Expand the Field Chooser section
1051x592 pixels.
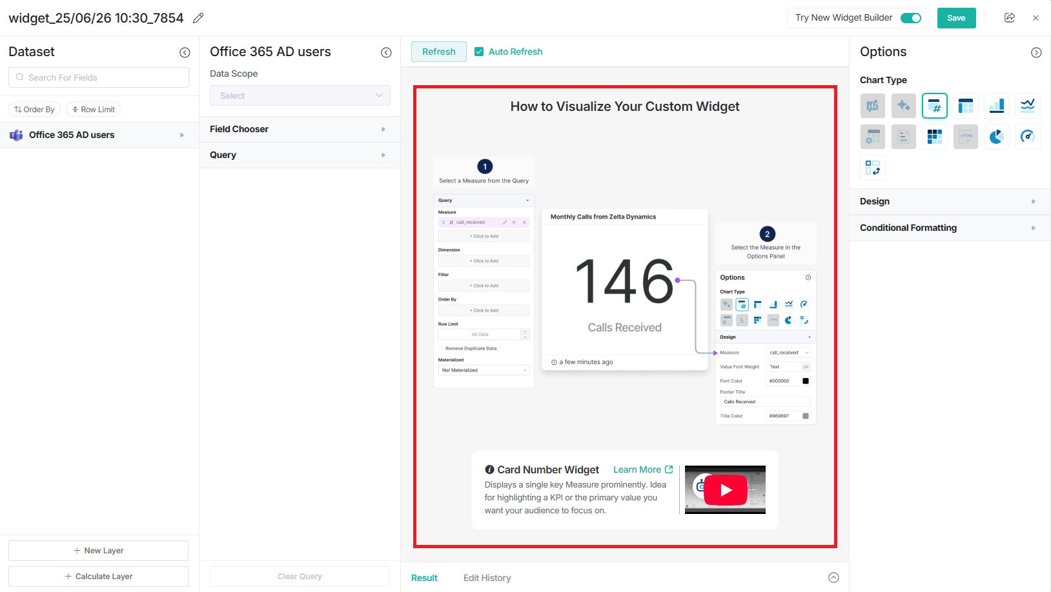click(300, 129)
